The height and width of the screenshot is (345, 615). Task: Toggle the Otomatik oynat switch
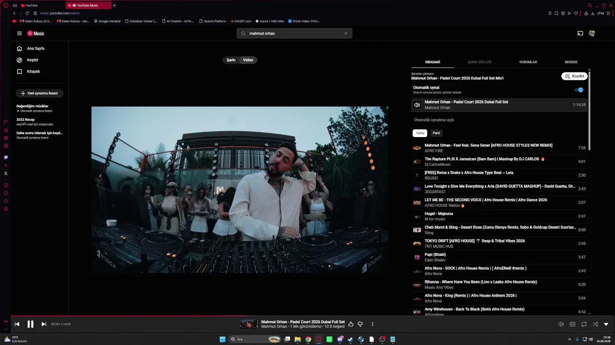pyautogui.click(x=579, y=90)
